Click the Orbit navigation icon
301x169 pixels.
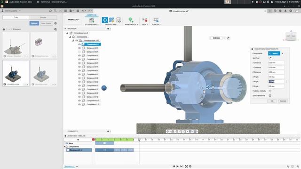(167, 131)
